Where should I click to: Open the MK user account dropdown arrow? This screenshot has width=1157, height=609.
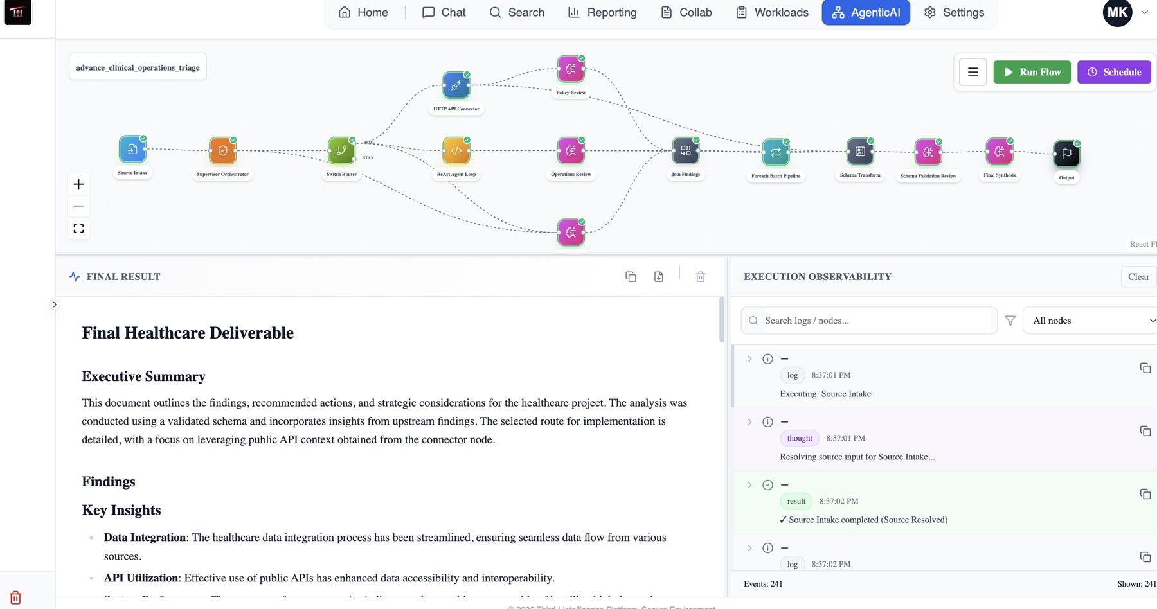(1144, 12)
